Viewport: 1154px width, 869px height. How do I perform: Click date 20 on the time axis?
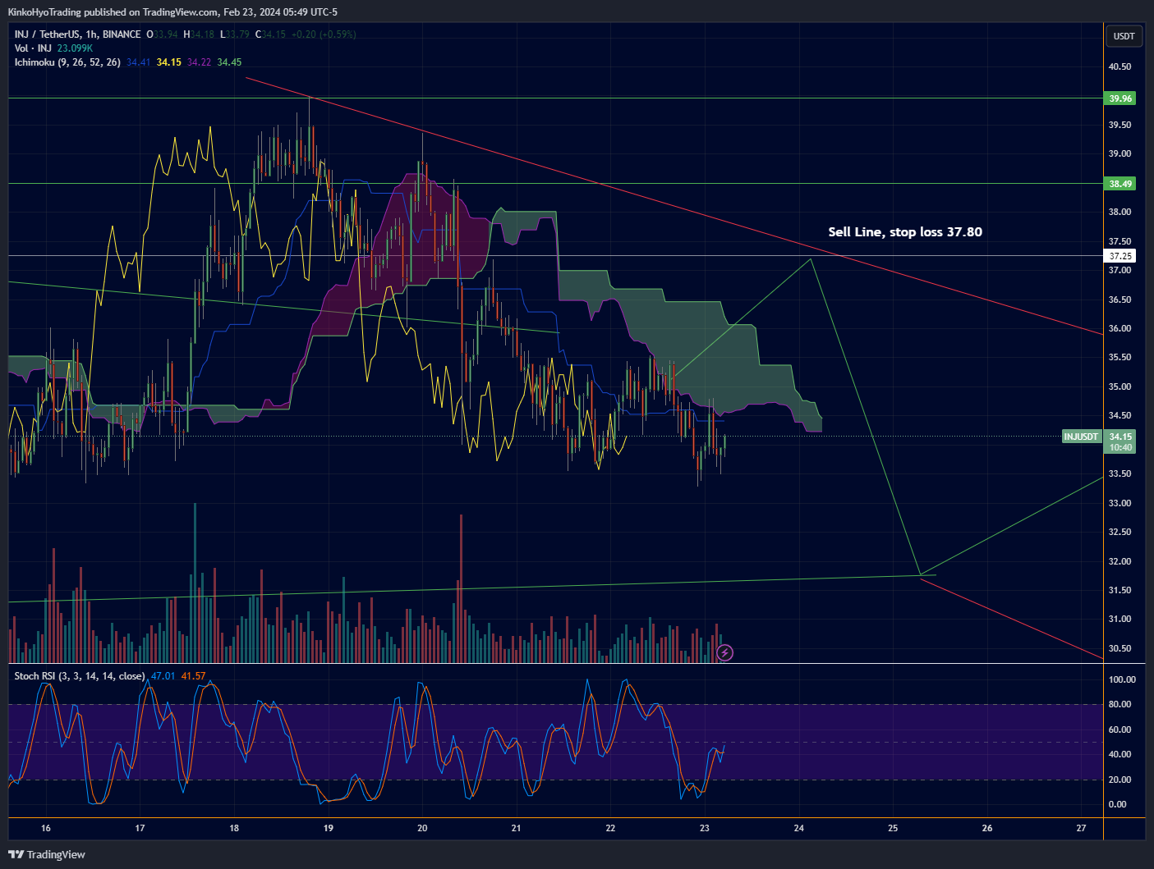coord(422,829)
